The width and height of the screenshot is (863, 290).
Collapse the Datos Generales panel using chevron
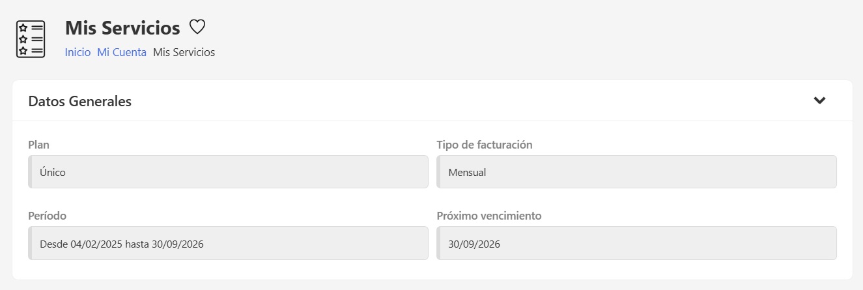[819, 100]
